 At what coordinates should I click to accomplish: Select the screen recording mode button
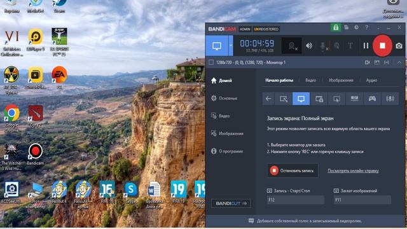tap(217, 46)
